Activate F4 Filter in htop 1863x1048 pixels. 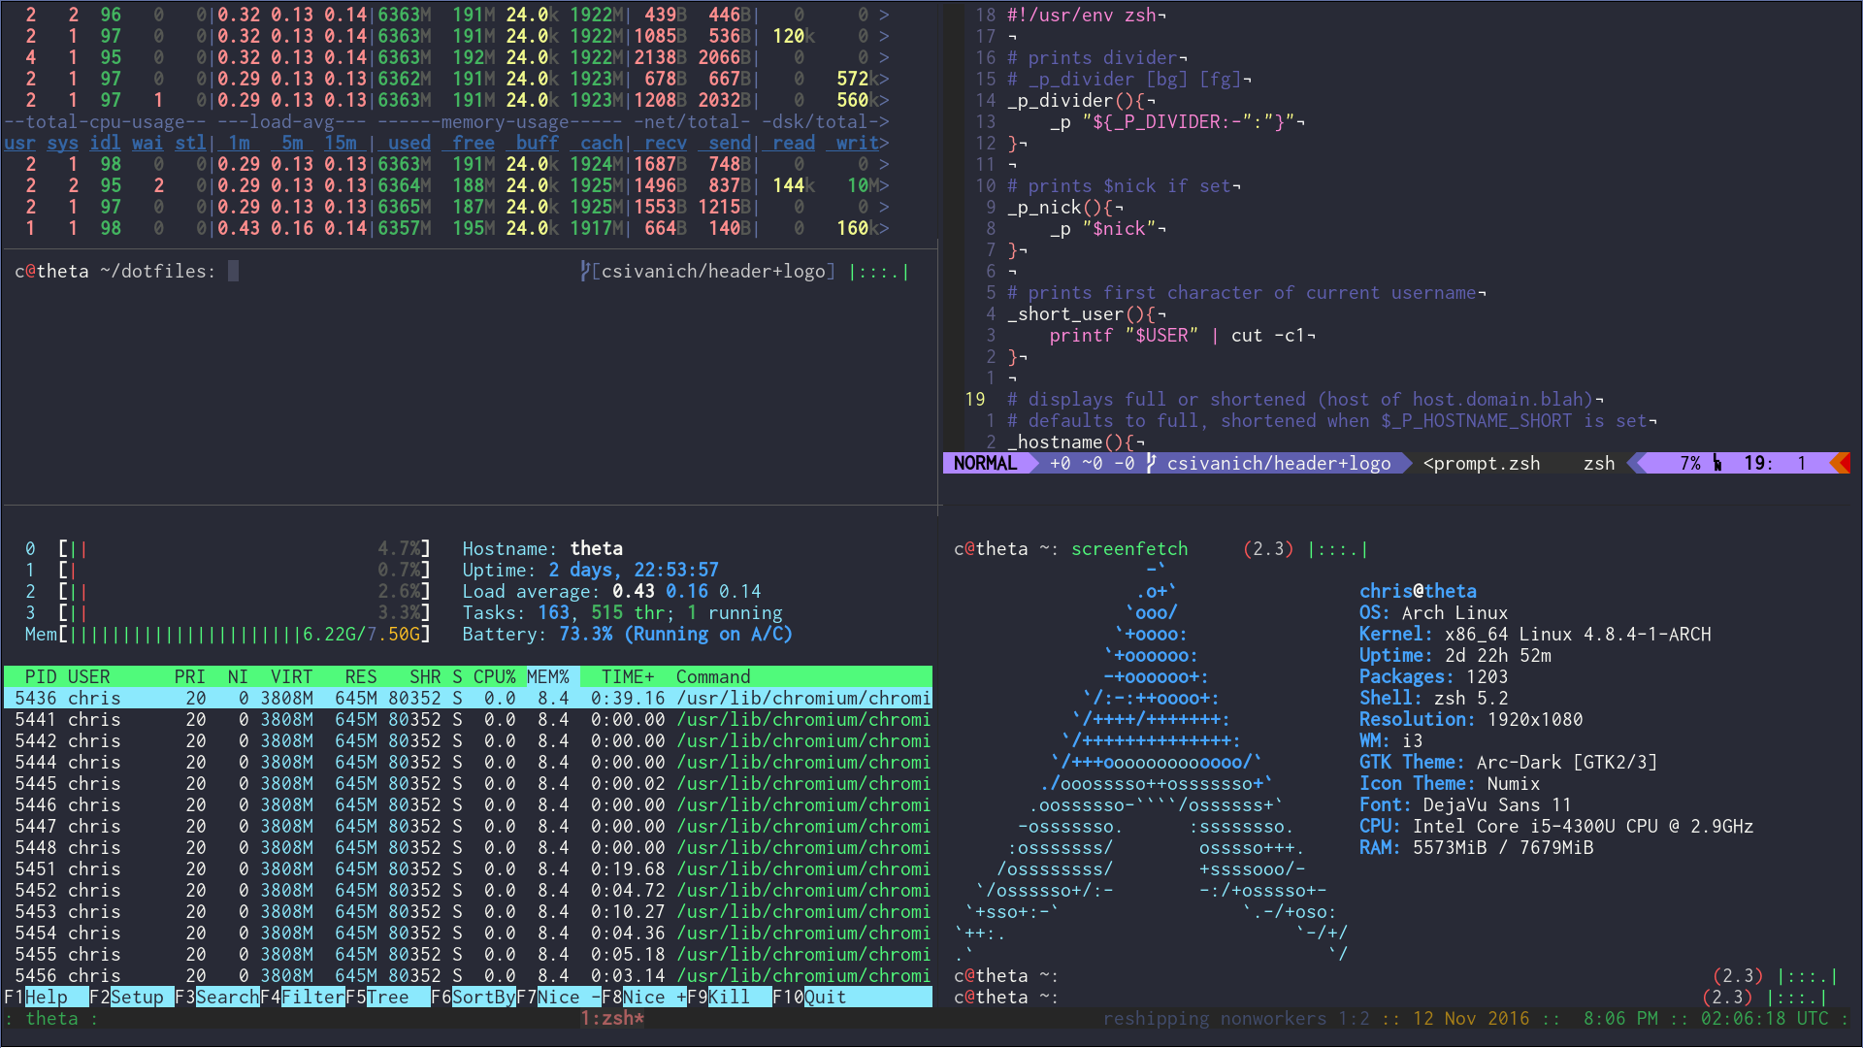303,997
